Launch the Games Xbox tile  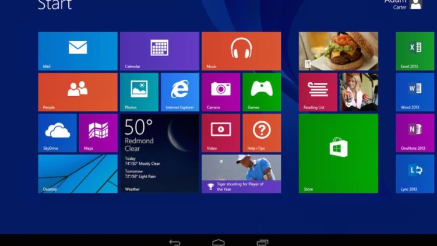tap(261, 92)
